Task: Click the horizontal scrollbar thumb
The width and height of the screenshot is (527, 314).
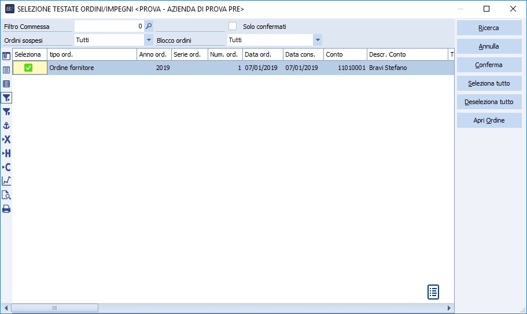Action: (55, 308)
